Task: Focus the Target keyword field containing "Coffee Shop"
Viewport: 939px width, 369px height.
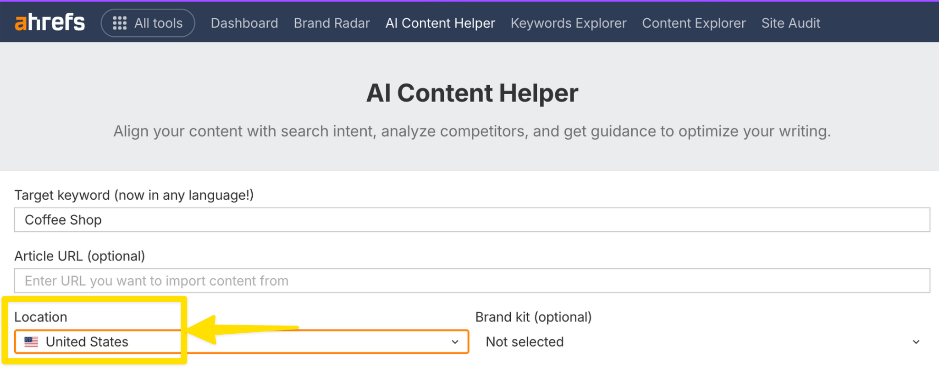Action: 472,220
